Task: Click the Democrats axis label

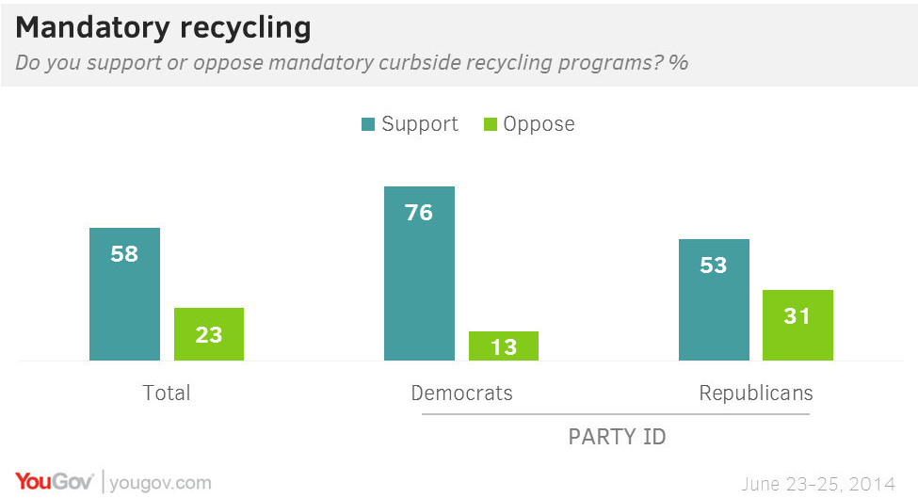Action: pos(462,393)
